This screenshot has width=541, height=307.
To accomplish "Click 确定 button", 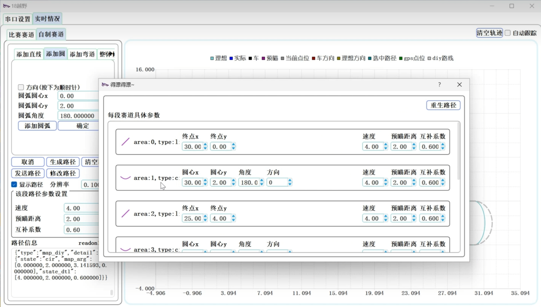I will 78,126.
